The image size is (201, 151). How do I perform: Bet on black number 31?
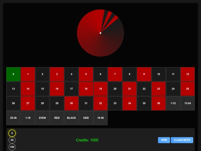86,103
